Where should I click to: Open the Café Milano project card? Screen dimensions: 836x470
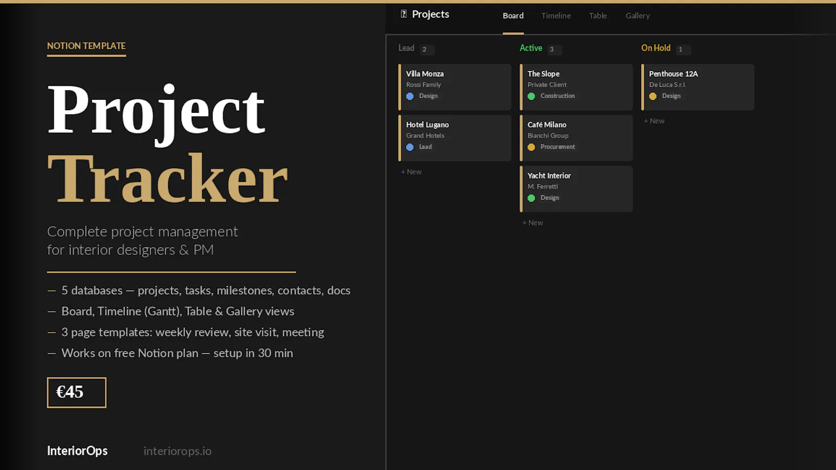pos(576,138)
